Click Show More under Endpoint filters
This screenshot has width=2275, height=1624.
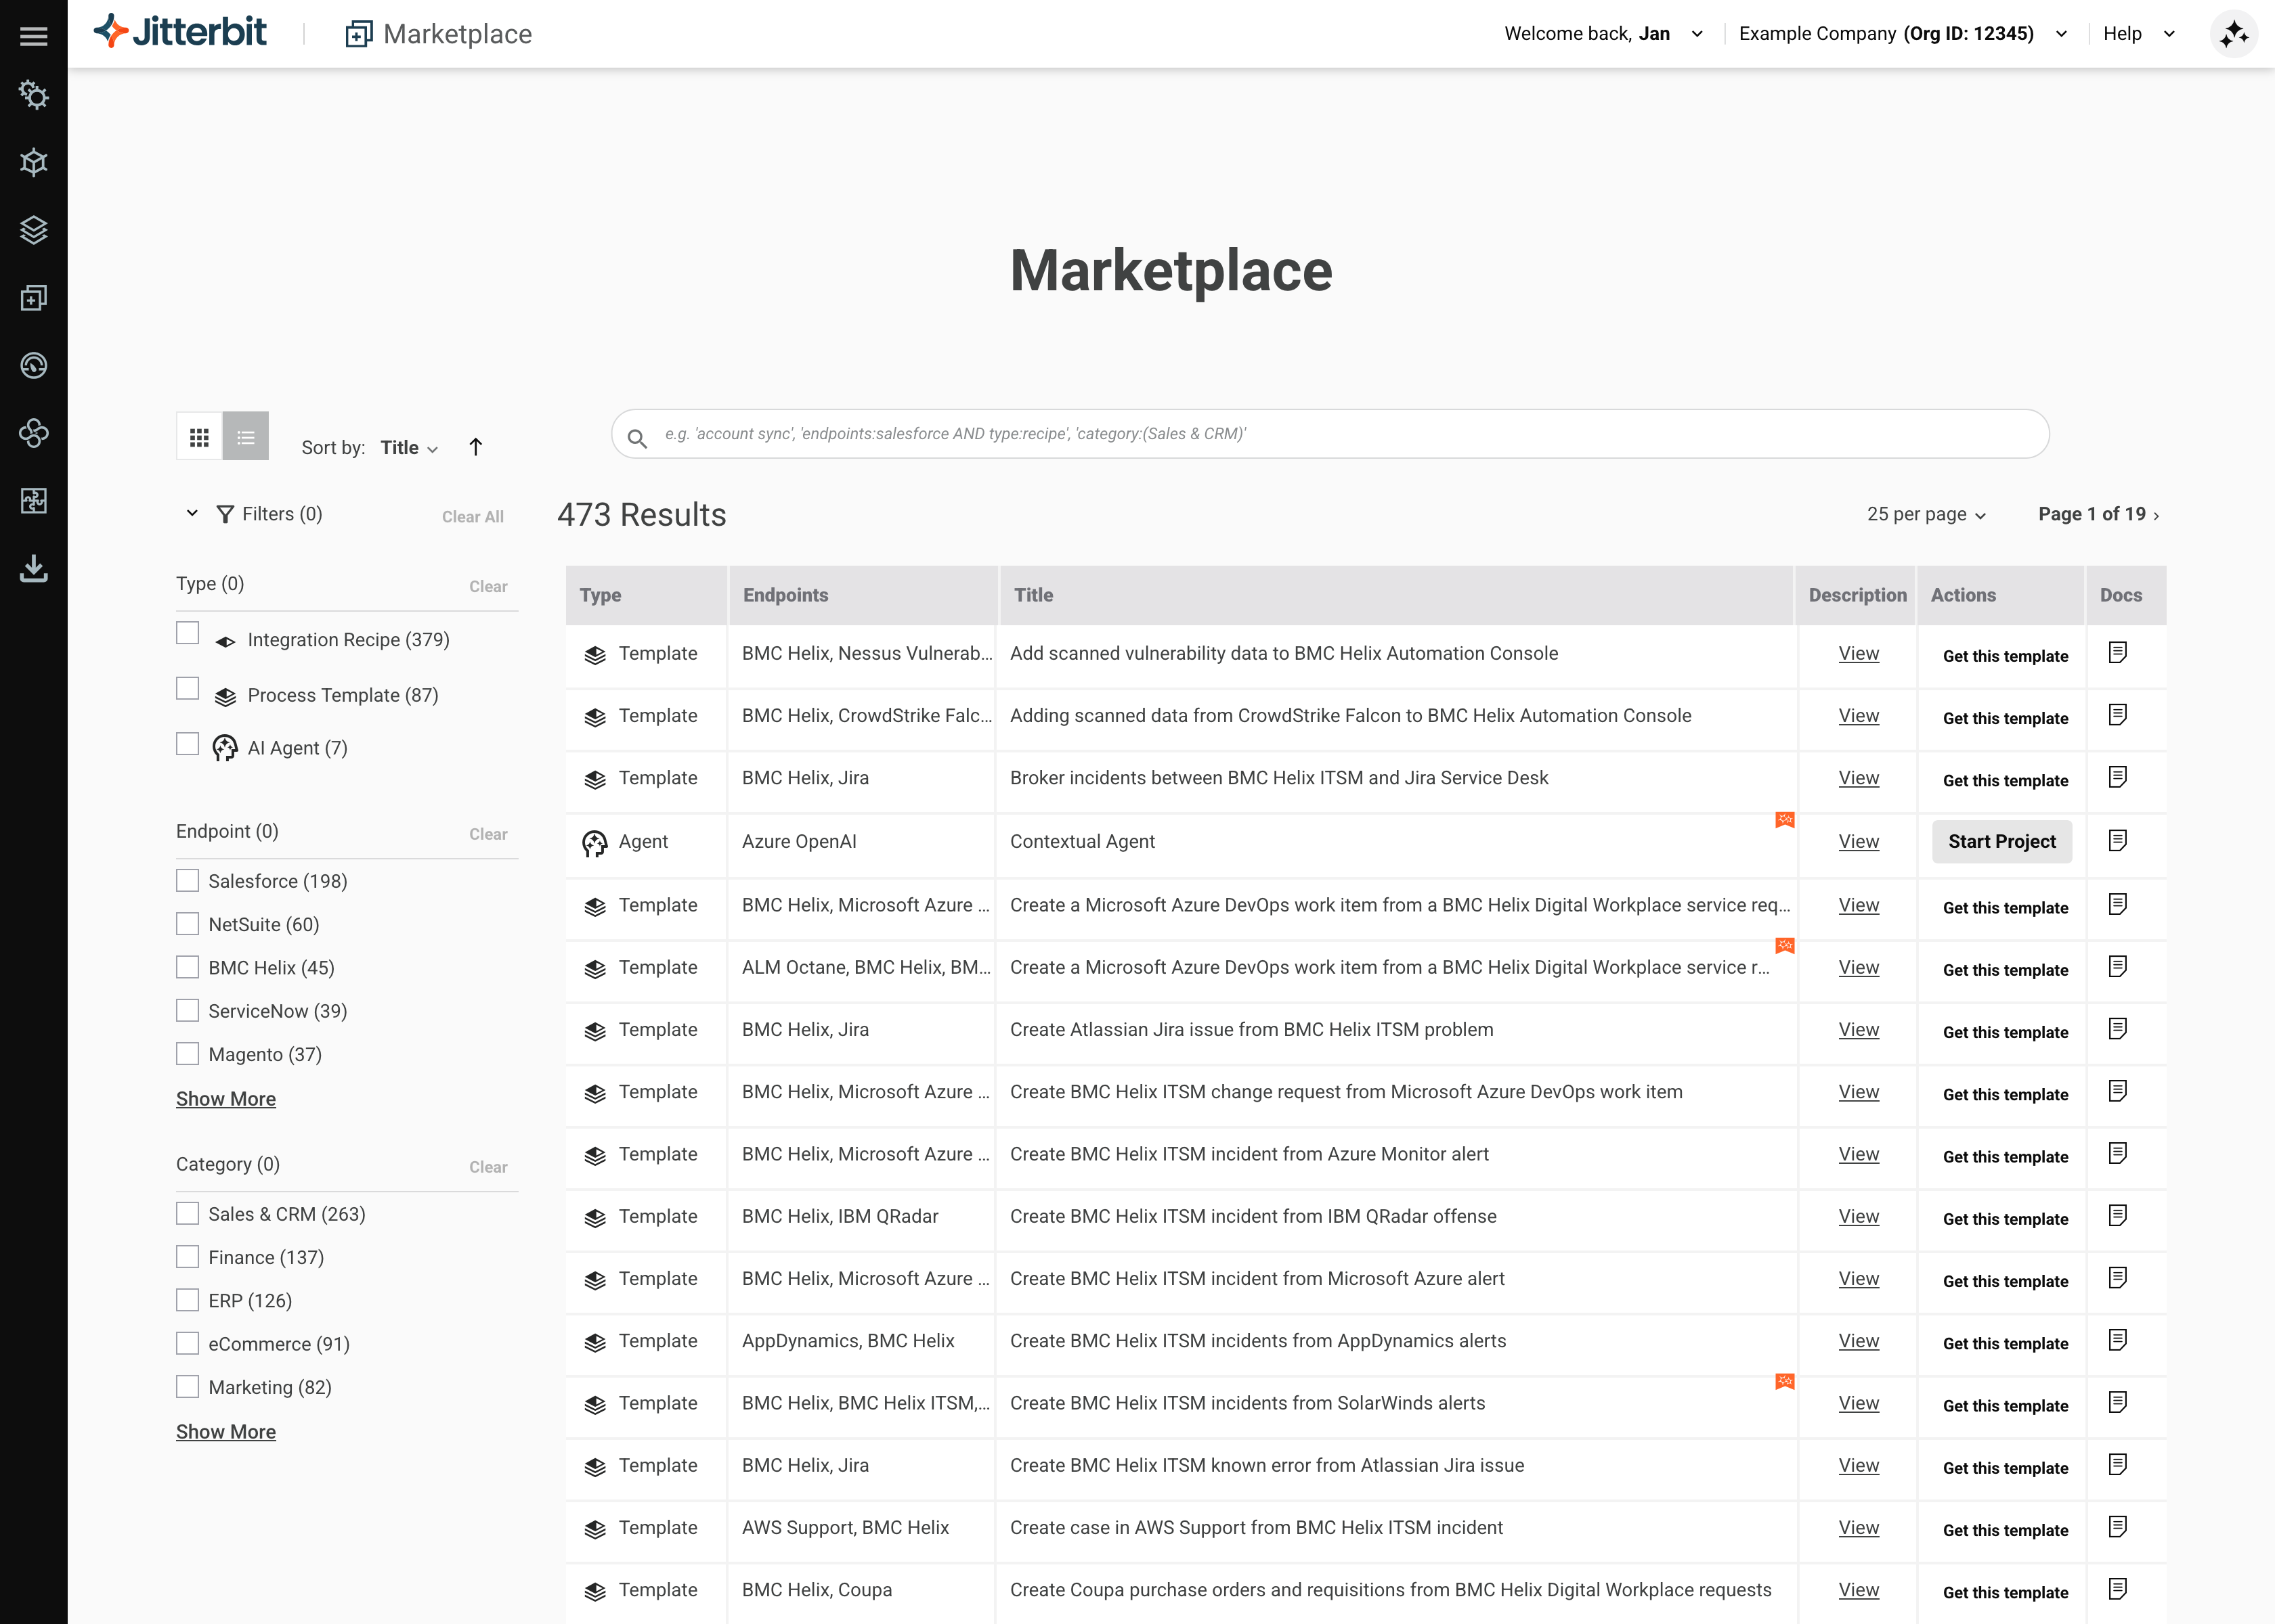click(x=225, y=1099)
